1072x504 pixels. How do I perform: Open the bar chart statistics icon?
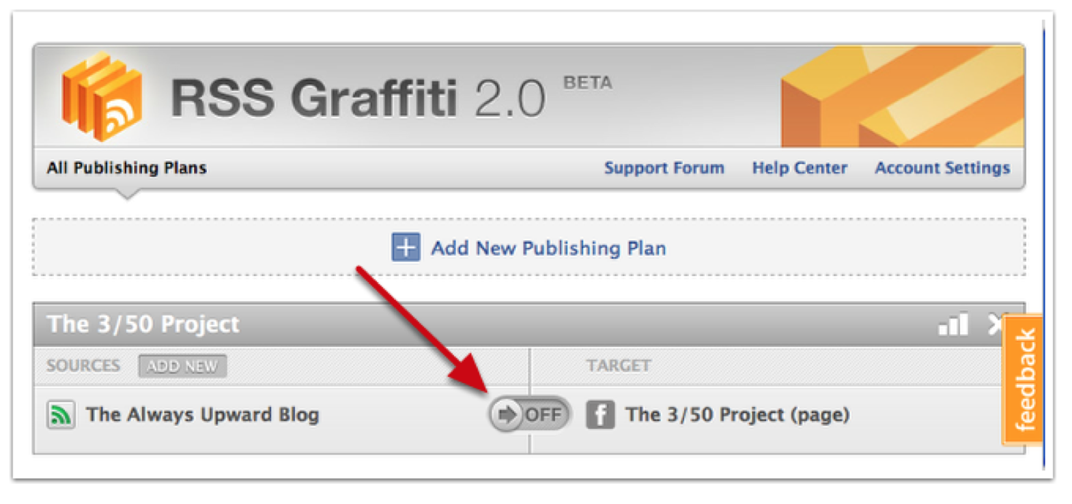click(953, 324)
